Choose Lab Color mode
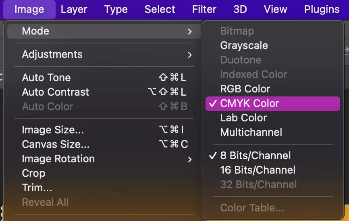349x221 pixels. tap(243, 118)
